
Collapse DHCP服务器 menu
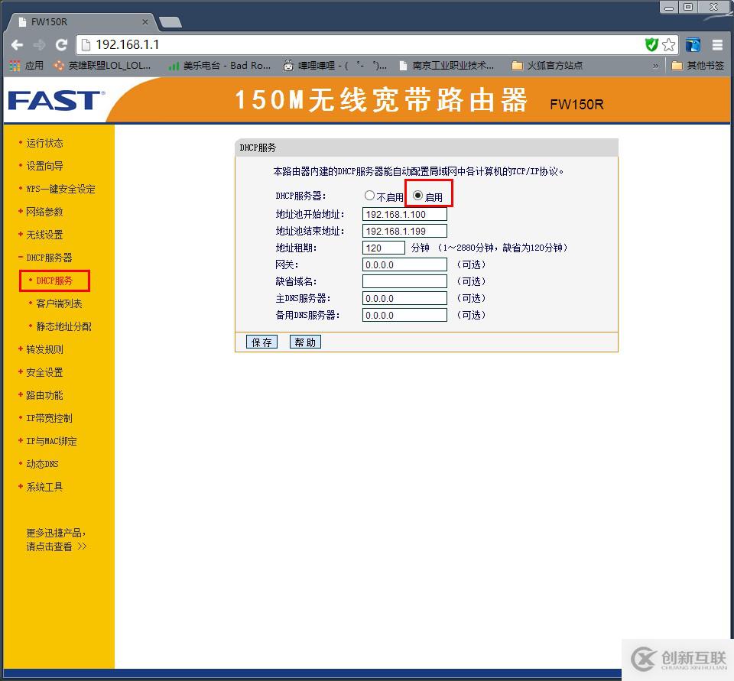click(49, 258)
